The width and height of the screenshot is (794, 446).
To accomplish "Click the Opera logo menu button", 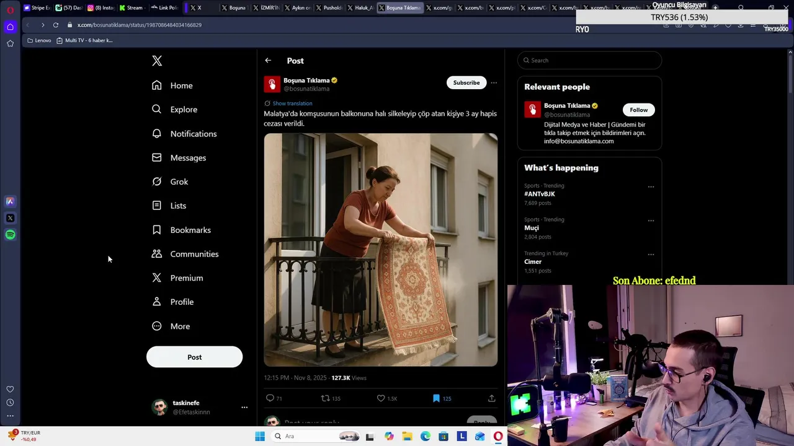I will [10, 10].
